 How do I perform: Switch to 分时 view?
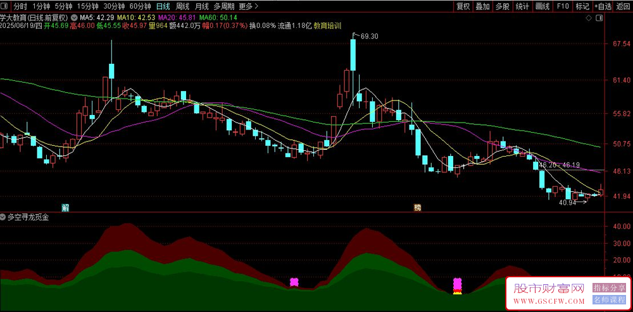point(20,6)
